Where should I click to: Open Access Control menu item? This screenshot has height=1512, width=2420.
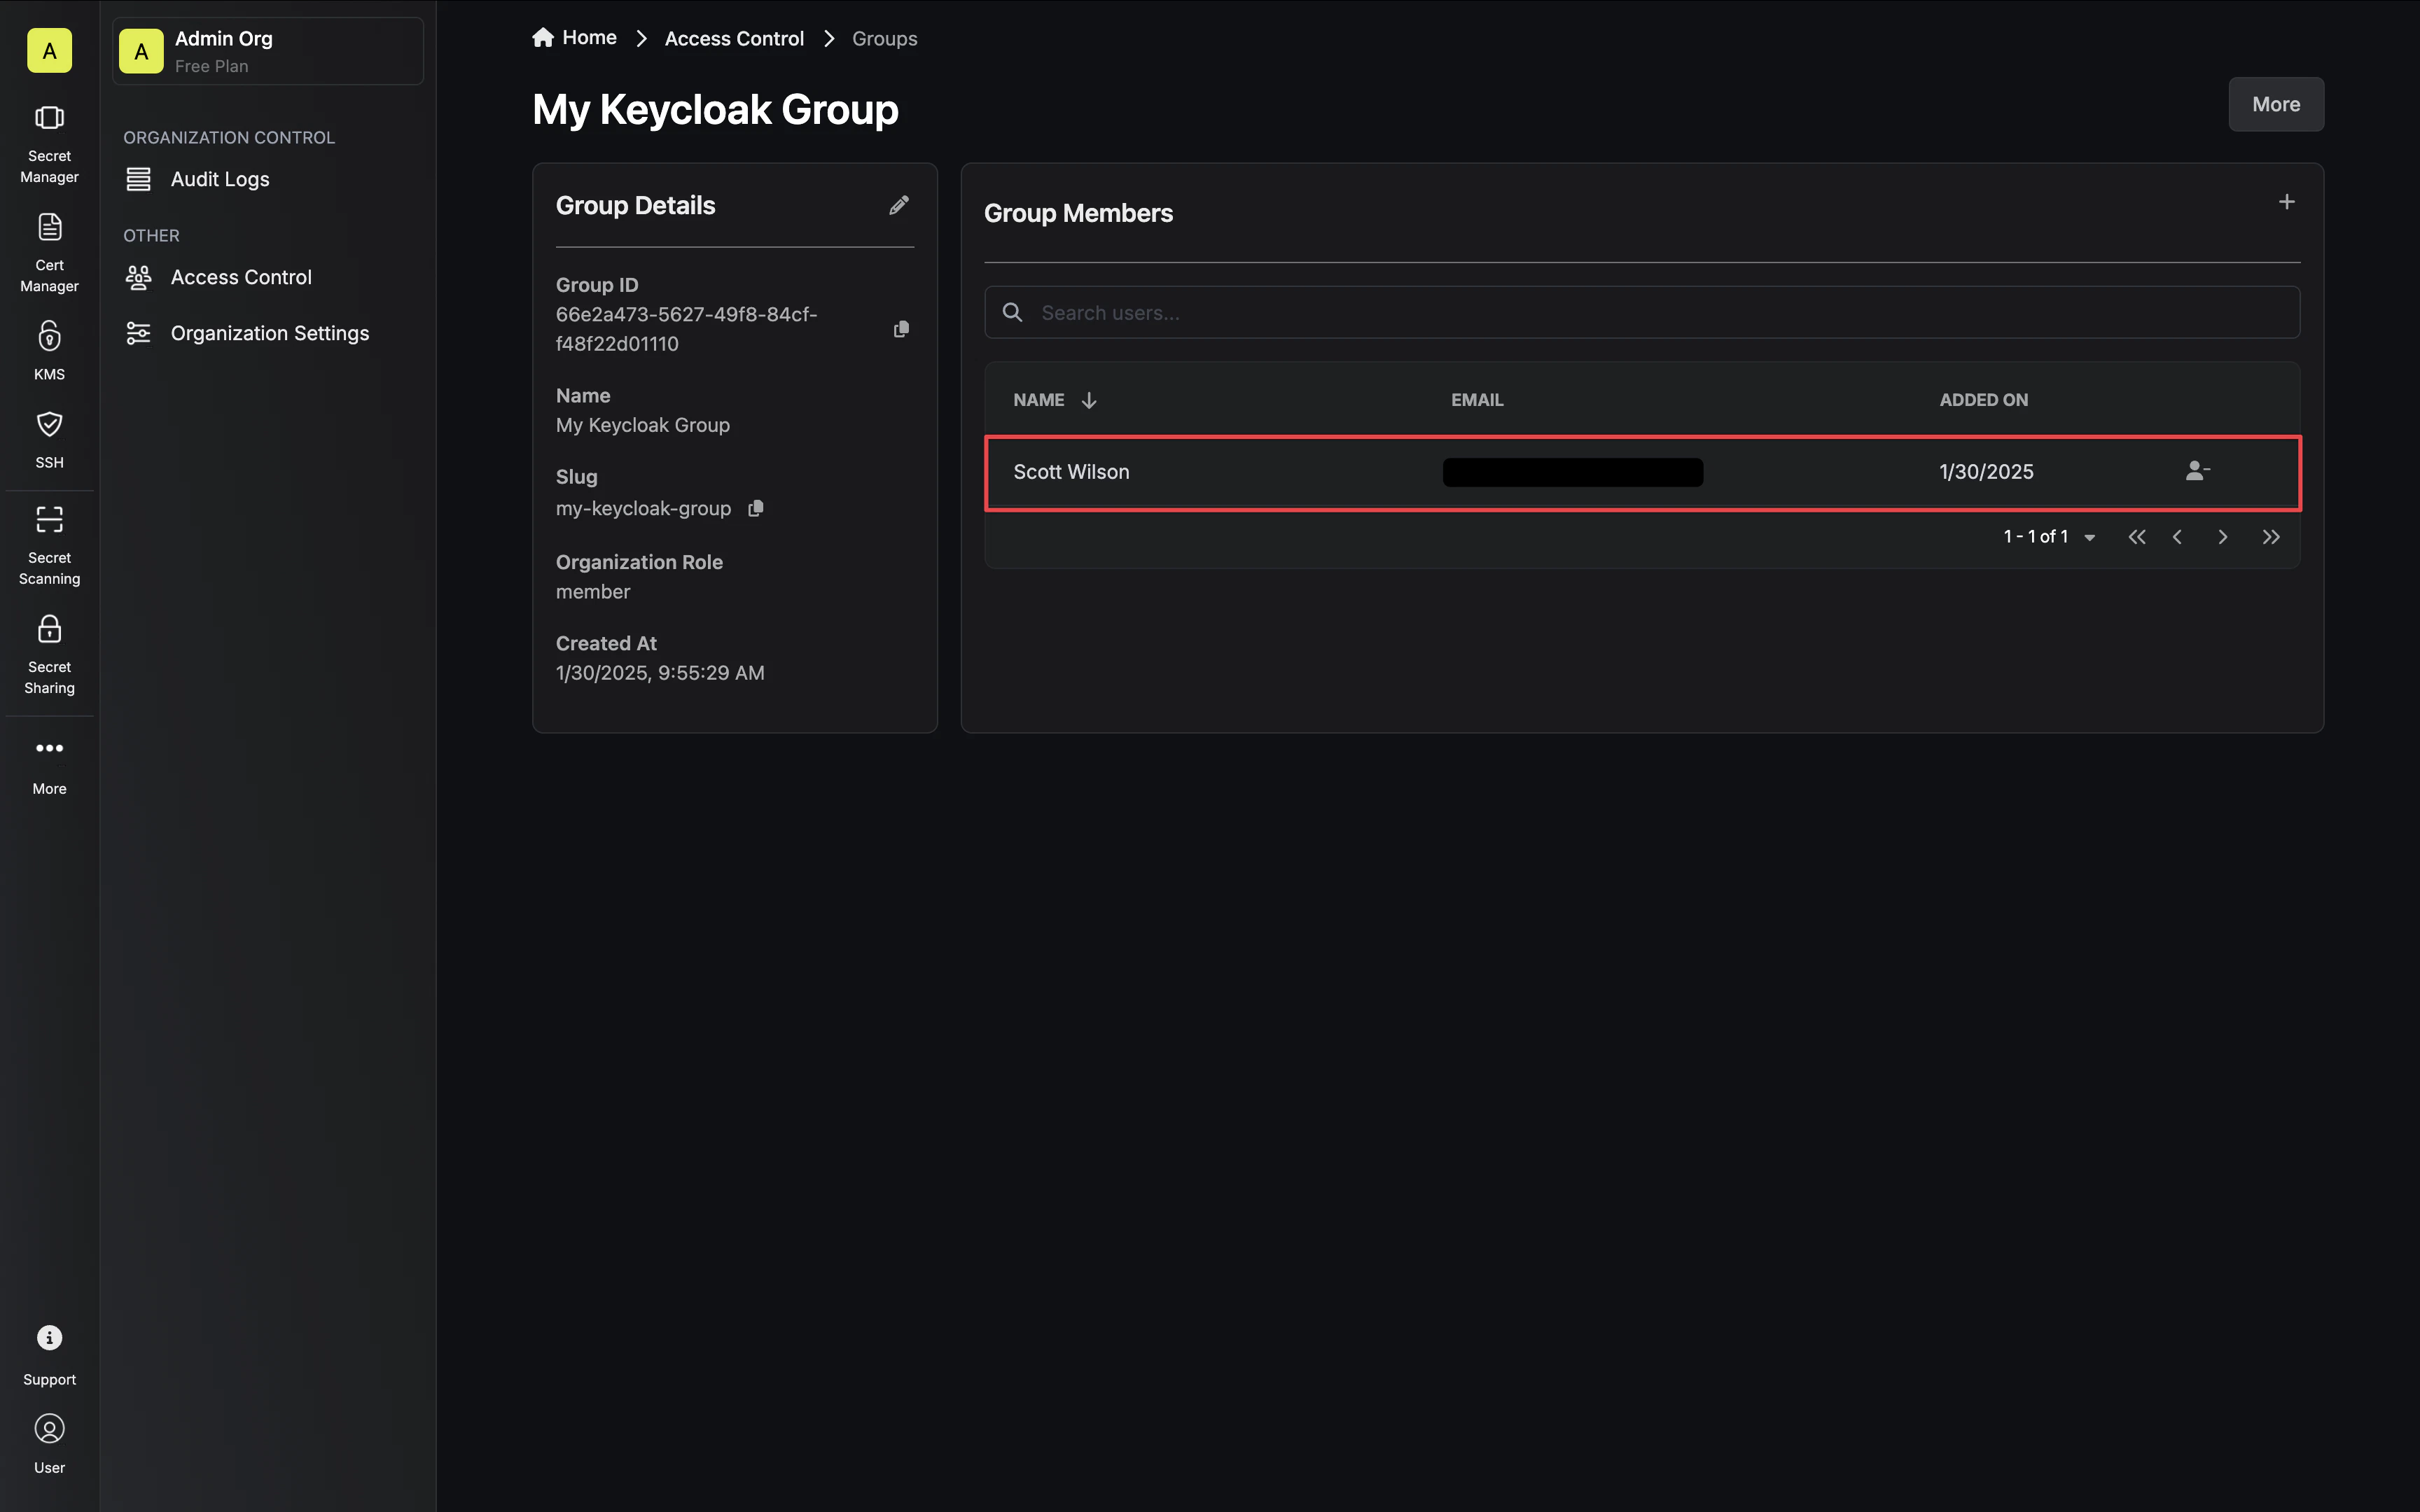[241, 277]
